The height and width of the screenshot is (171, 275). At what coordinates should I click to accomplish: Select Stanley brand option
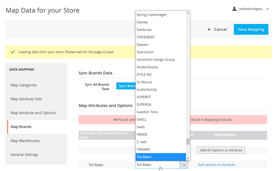coord(161,22)
